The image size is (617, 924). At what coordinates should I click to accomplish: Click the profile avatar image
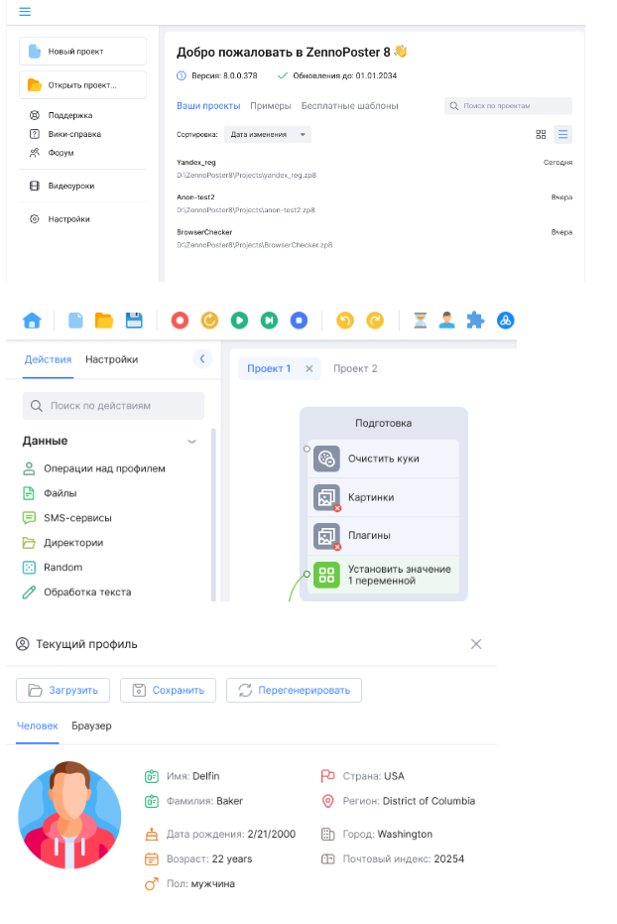(x=69, y=817)
